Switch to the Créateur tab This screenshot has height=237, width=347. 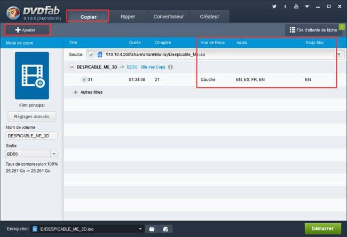[209, 17]
